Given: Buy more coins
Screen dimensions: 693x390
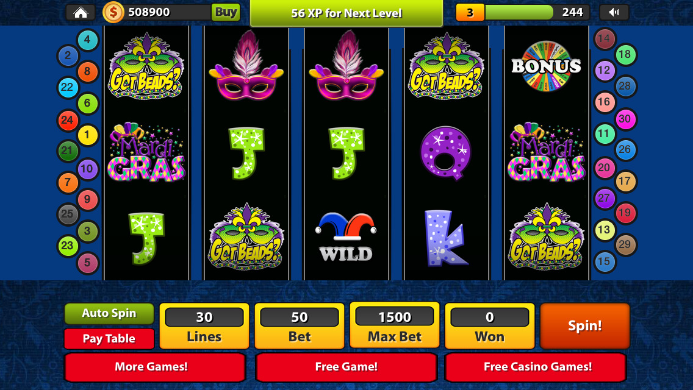Looking at the screenshot, I should (x=226, y=12).
